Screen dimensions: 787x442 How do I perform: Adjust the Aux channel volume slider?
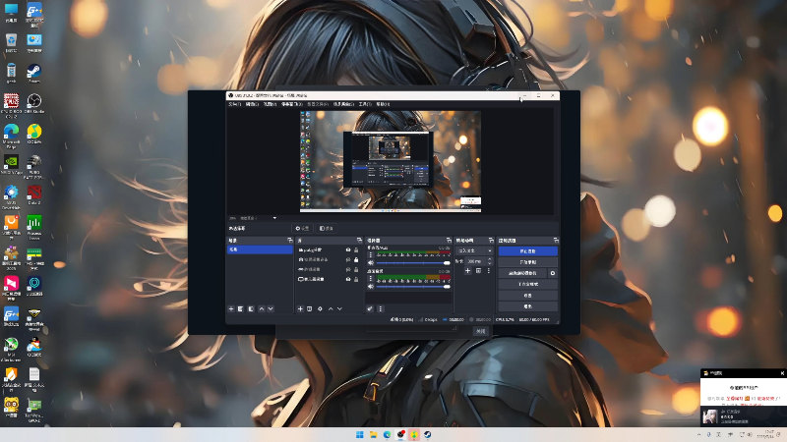pos(413,262)
